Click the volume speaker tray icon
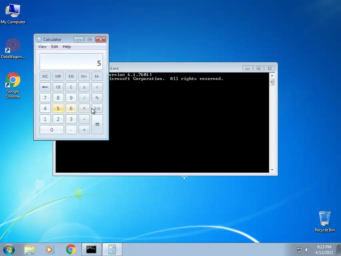Viewport: 341px width, 256px height. [307, 250]
